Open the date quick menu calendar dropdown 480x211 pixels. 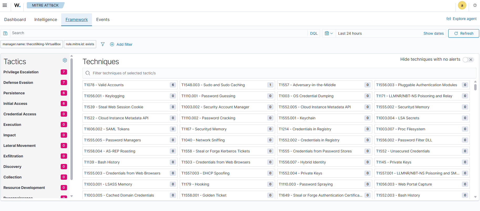coord(329,33)
